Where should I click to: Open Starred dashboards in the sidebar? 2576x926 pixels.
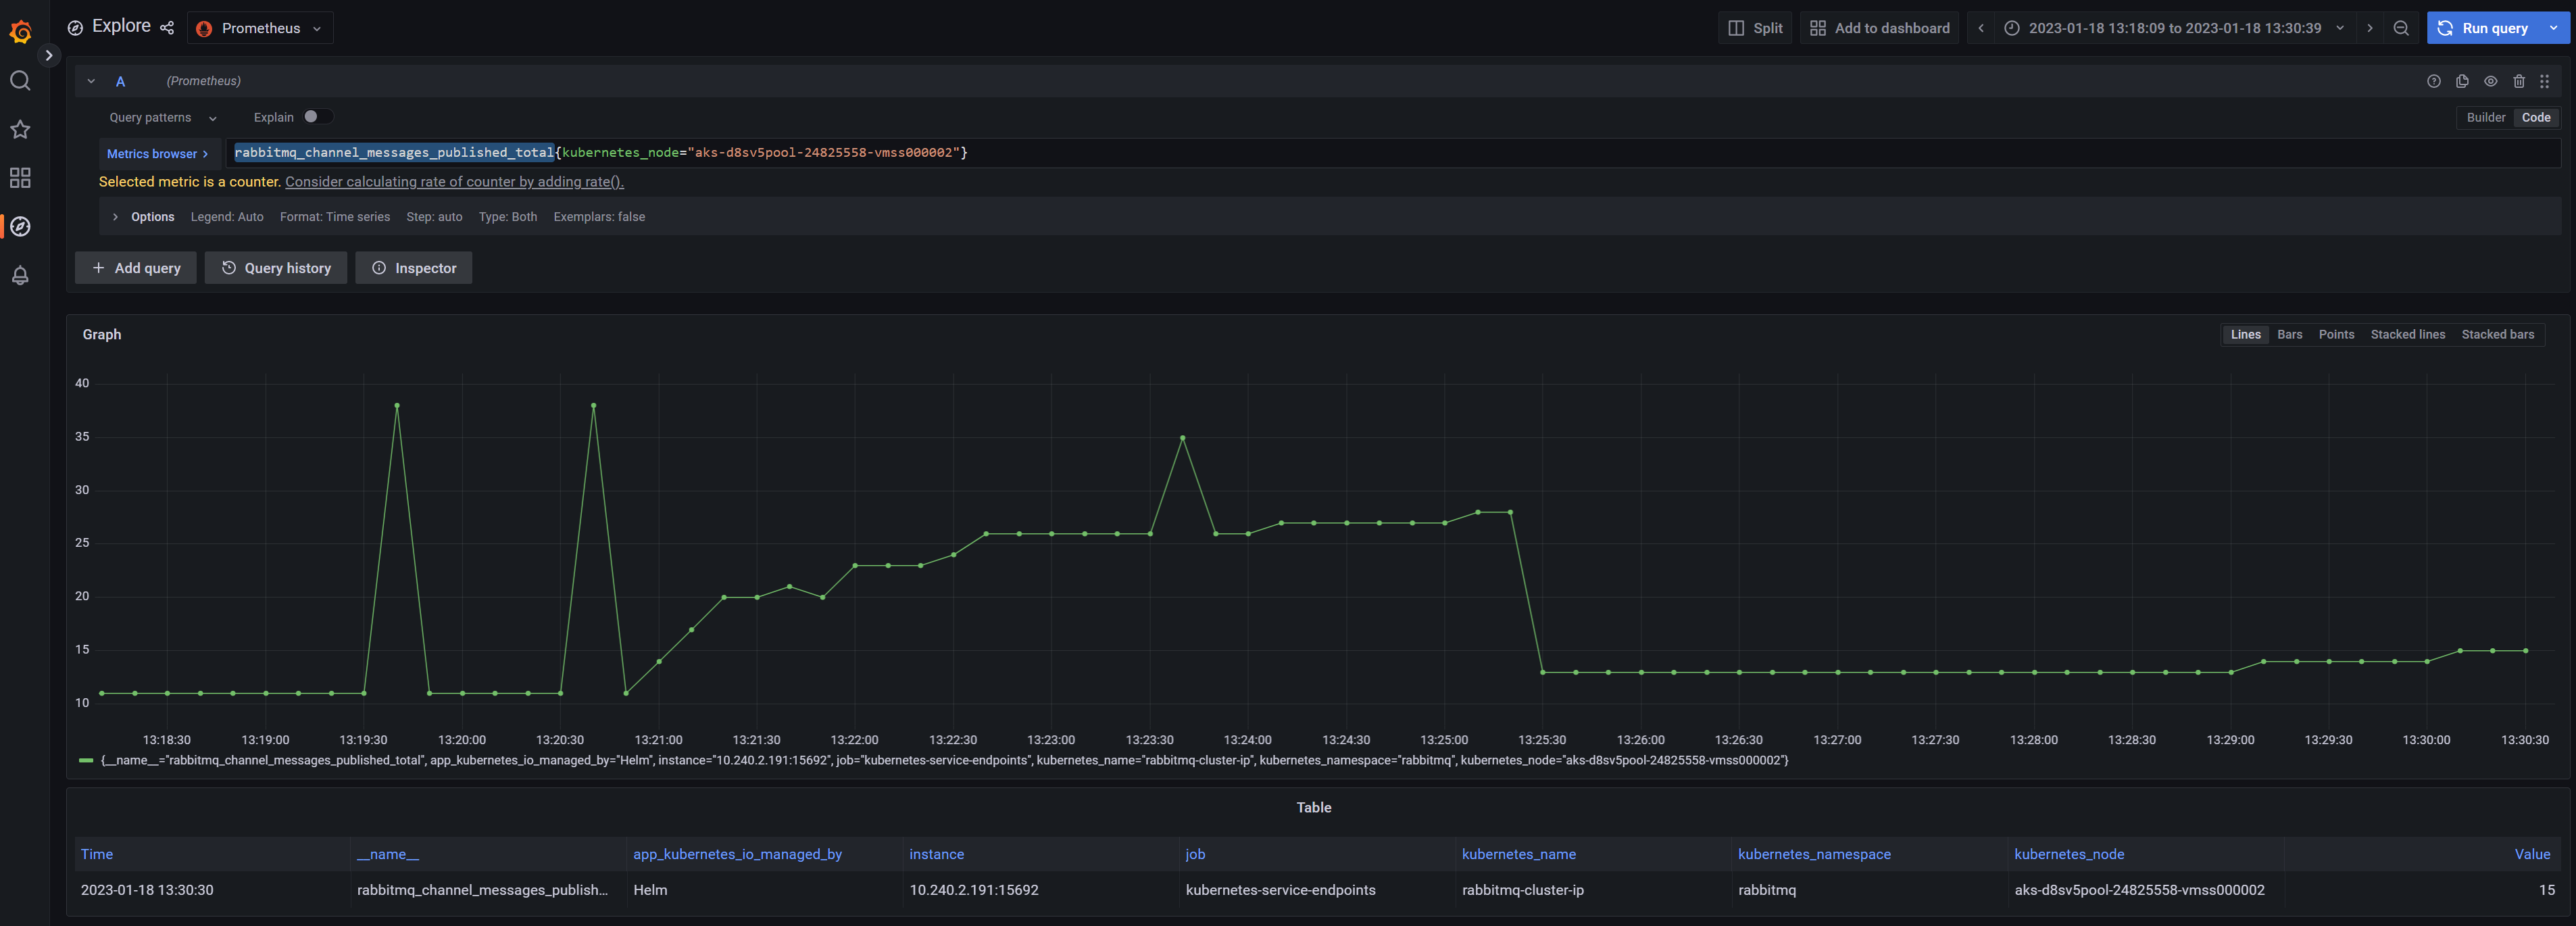click(20, 129)
